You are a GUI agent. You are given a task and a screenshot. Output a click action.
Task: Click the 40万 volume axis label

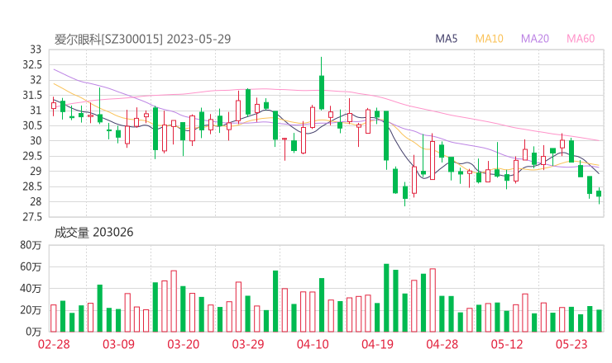coord(31,289)
